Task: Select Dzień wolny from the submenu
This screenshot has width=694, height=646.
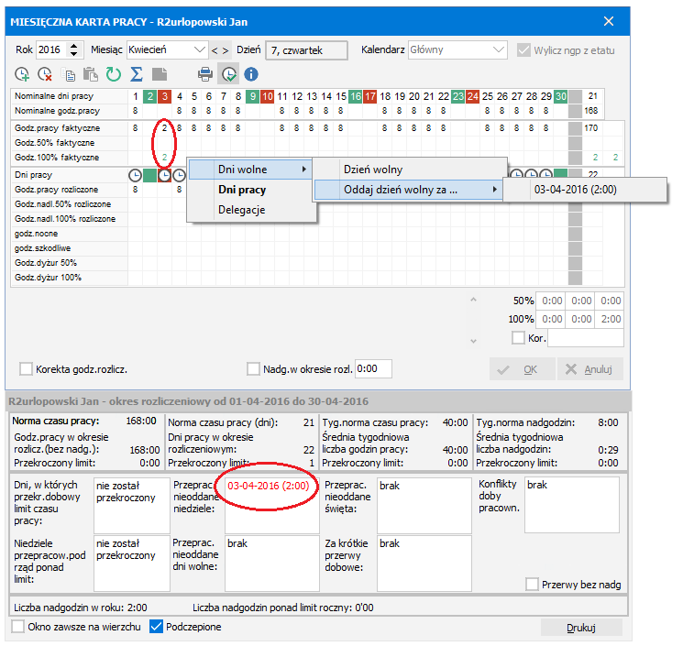Action: (x=373, y=170)
